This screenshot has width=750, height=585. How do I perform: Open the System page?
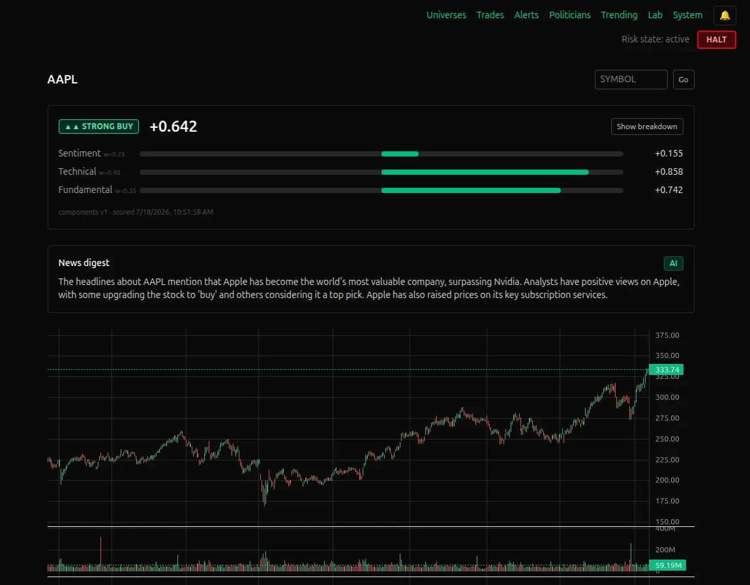click(687, 15)
